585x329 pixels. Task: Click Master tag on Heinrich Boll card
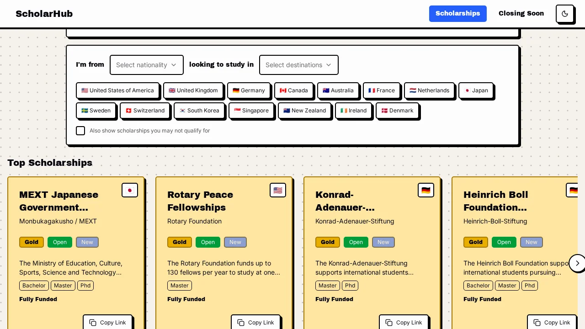pos(507,286)
